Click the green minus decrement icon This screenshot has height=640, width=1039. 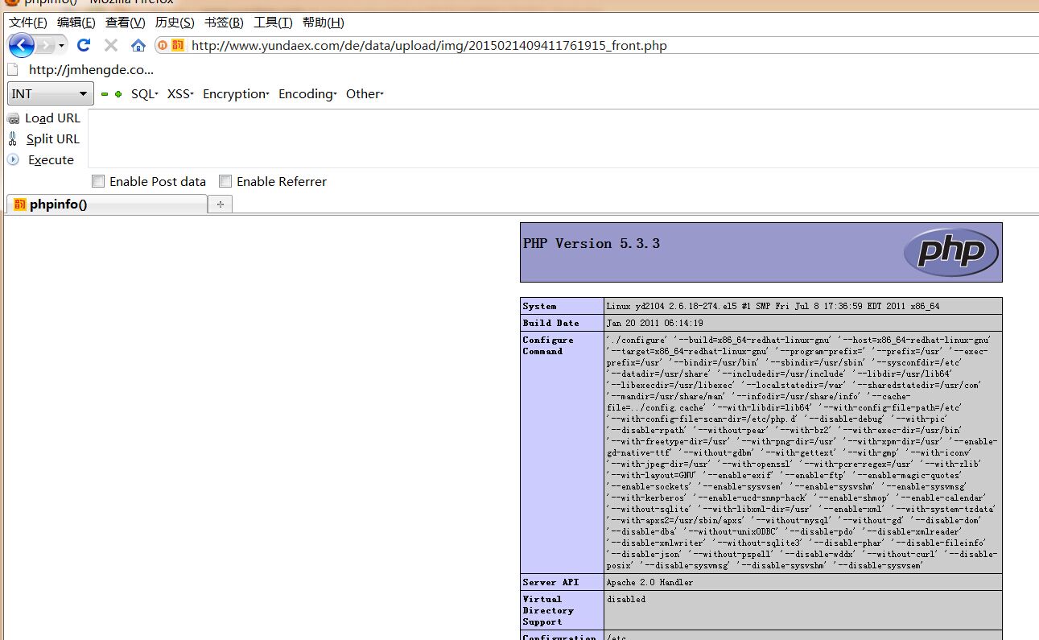point(105,94)
